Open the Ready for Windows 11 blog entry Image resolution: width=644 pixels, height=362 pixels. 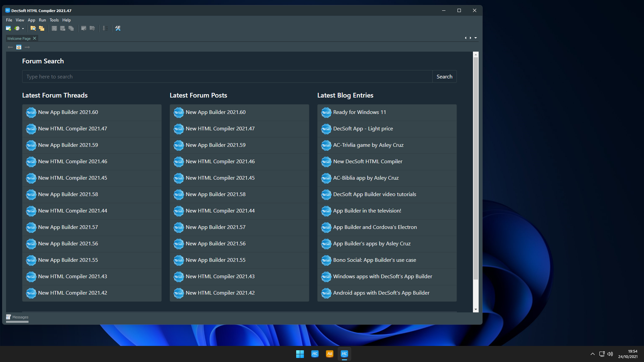(x=359, y=112)
